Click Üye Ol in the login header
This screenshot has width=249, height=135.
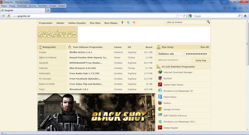[x=205, y=47]
